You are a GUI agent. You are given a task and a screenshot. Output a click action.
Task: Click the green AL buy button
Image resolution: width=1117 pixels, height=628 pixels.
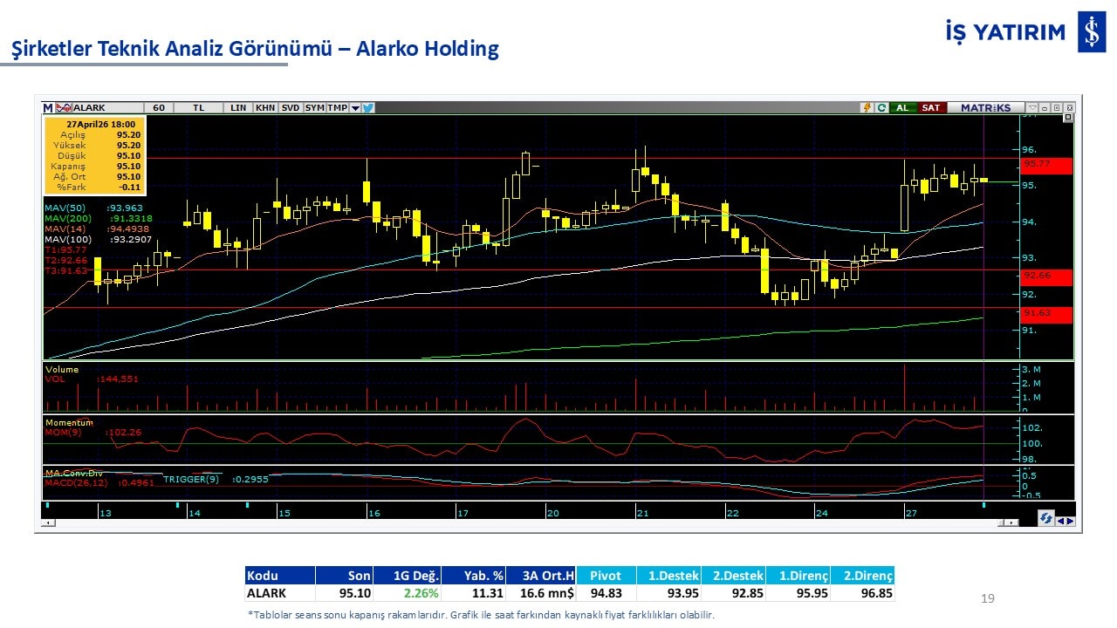pyautogui.click(x=902, y=108)
